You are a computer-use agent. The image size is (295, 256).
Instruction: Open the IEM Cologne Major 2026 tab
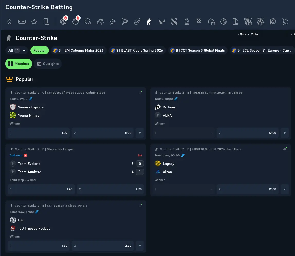[x=79, y=50]
